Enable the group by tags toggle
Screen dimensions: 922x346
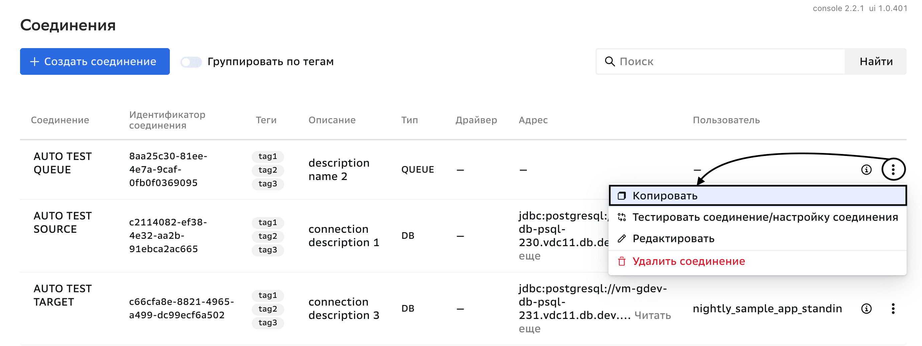[191, 62]
